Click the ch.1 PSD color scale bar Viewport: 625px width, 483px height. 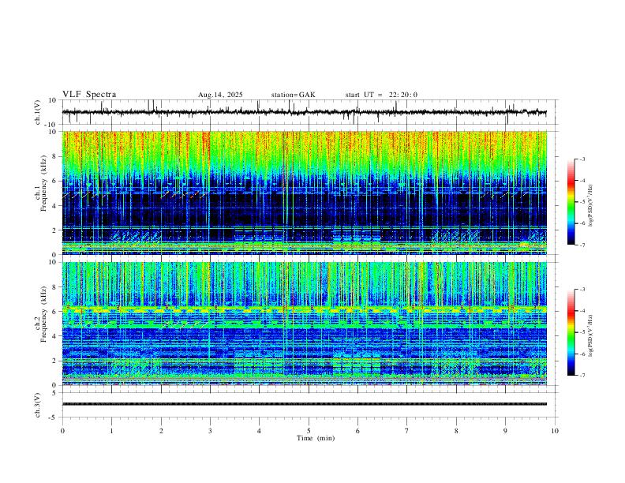click(x=571, y=202)
